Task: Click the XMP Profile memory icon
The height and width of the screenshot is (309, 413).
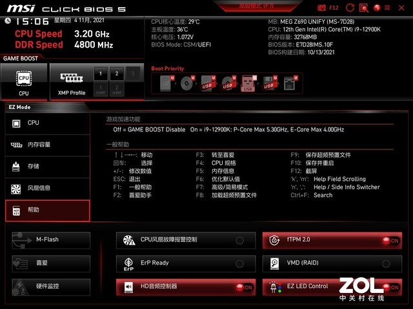Action: click(72, 78)
